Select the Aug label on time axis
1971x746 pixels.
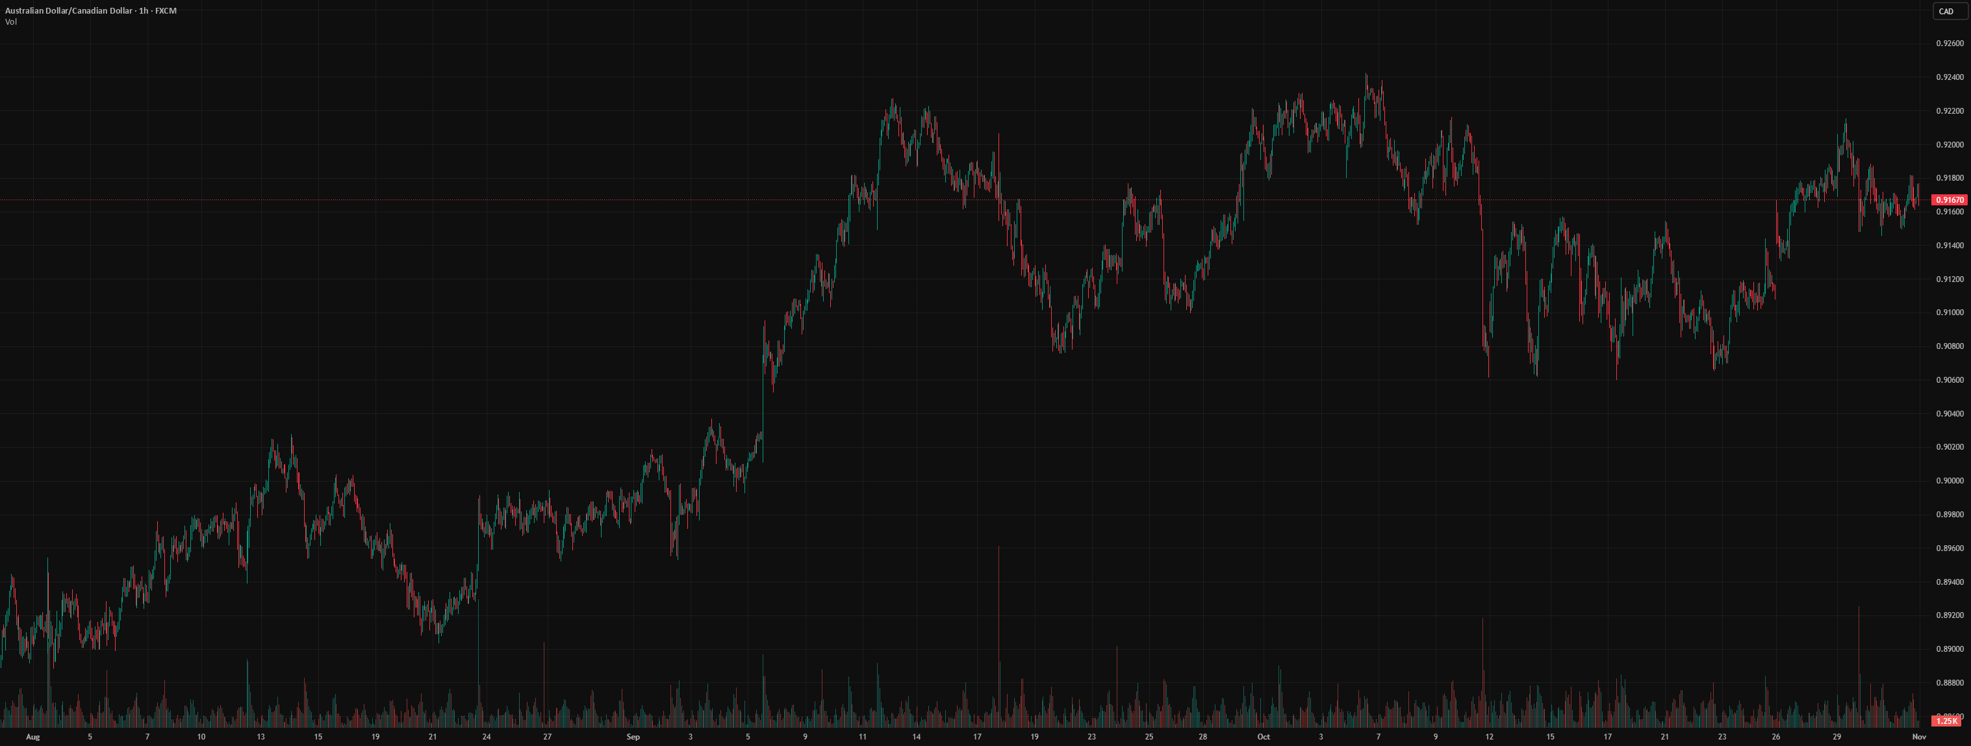[x=32, y=737]
